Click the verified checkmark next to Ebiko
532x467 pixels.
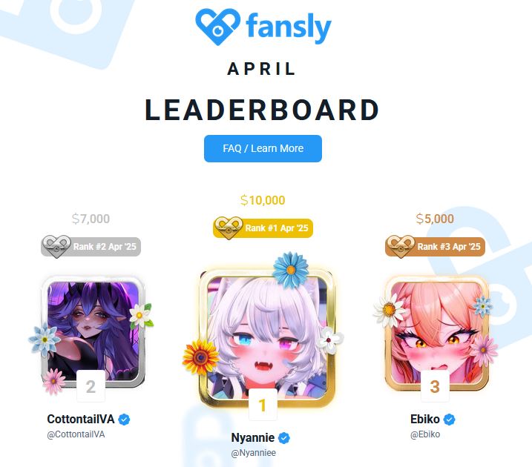click(449, 420)
